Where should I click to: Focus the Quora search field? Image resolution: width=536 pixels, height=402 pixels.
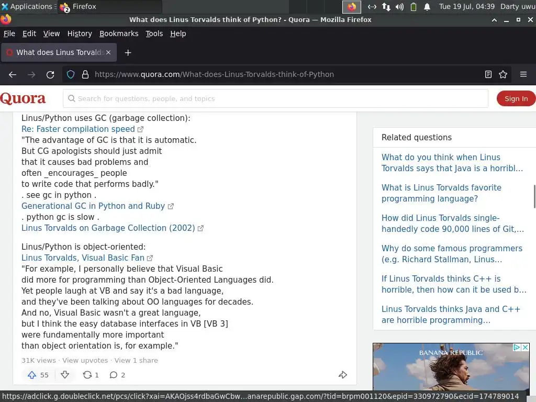275,98
